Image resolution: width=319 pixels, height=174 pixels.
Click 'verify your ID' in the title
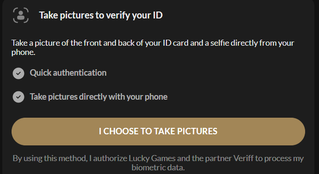point(135,15)
